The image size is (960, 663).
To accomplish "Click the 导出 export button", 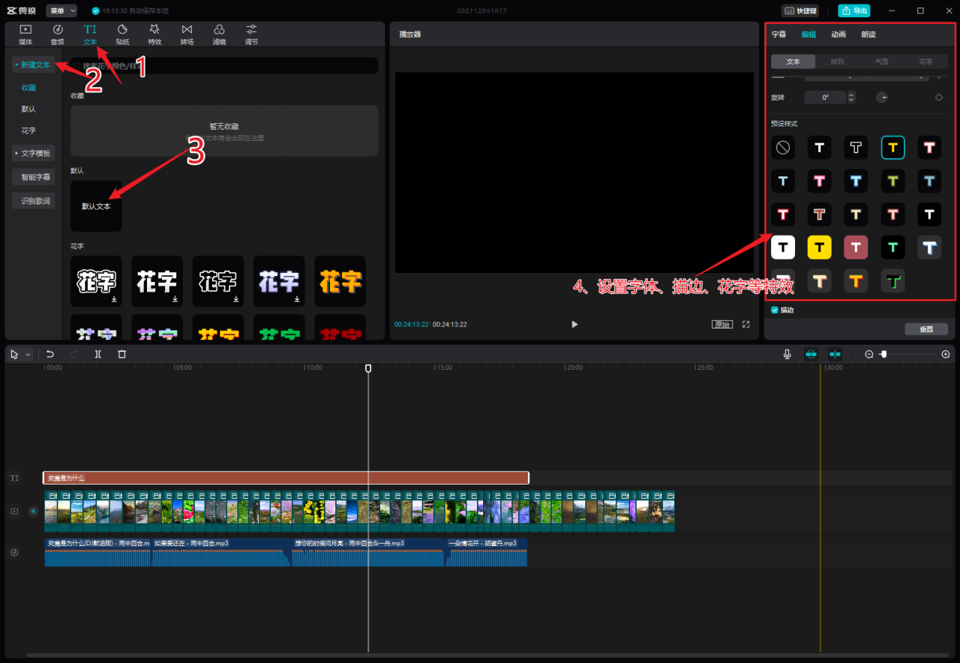I will coord(854,10).
